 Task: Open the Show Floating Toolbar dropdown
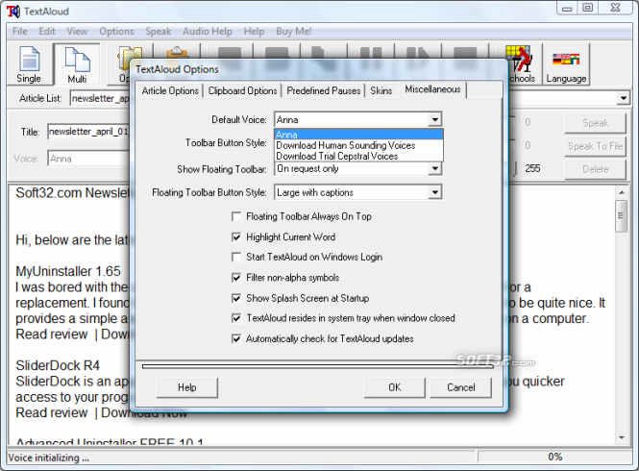[435, 168]
